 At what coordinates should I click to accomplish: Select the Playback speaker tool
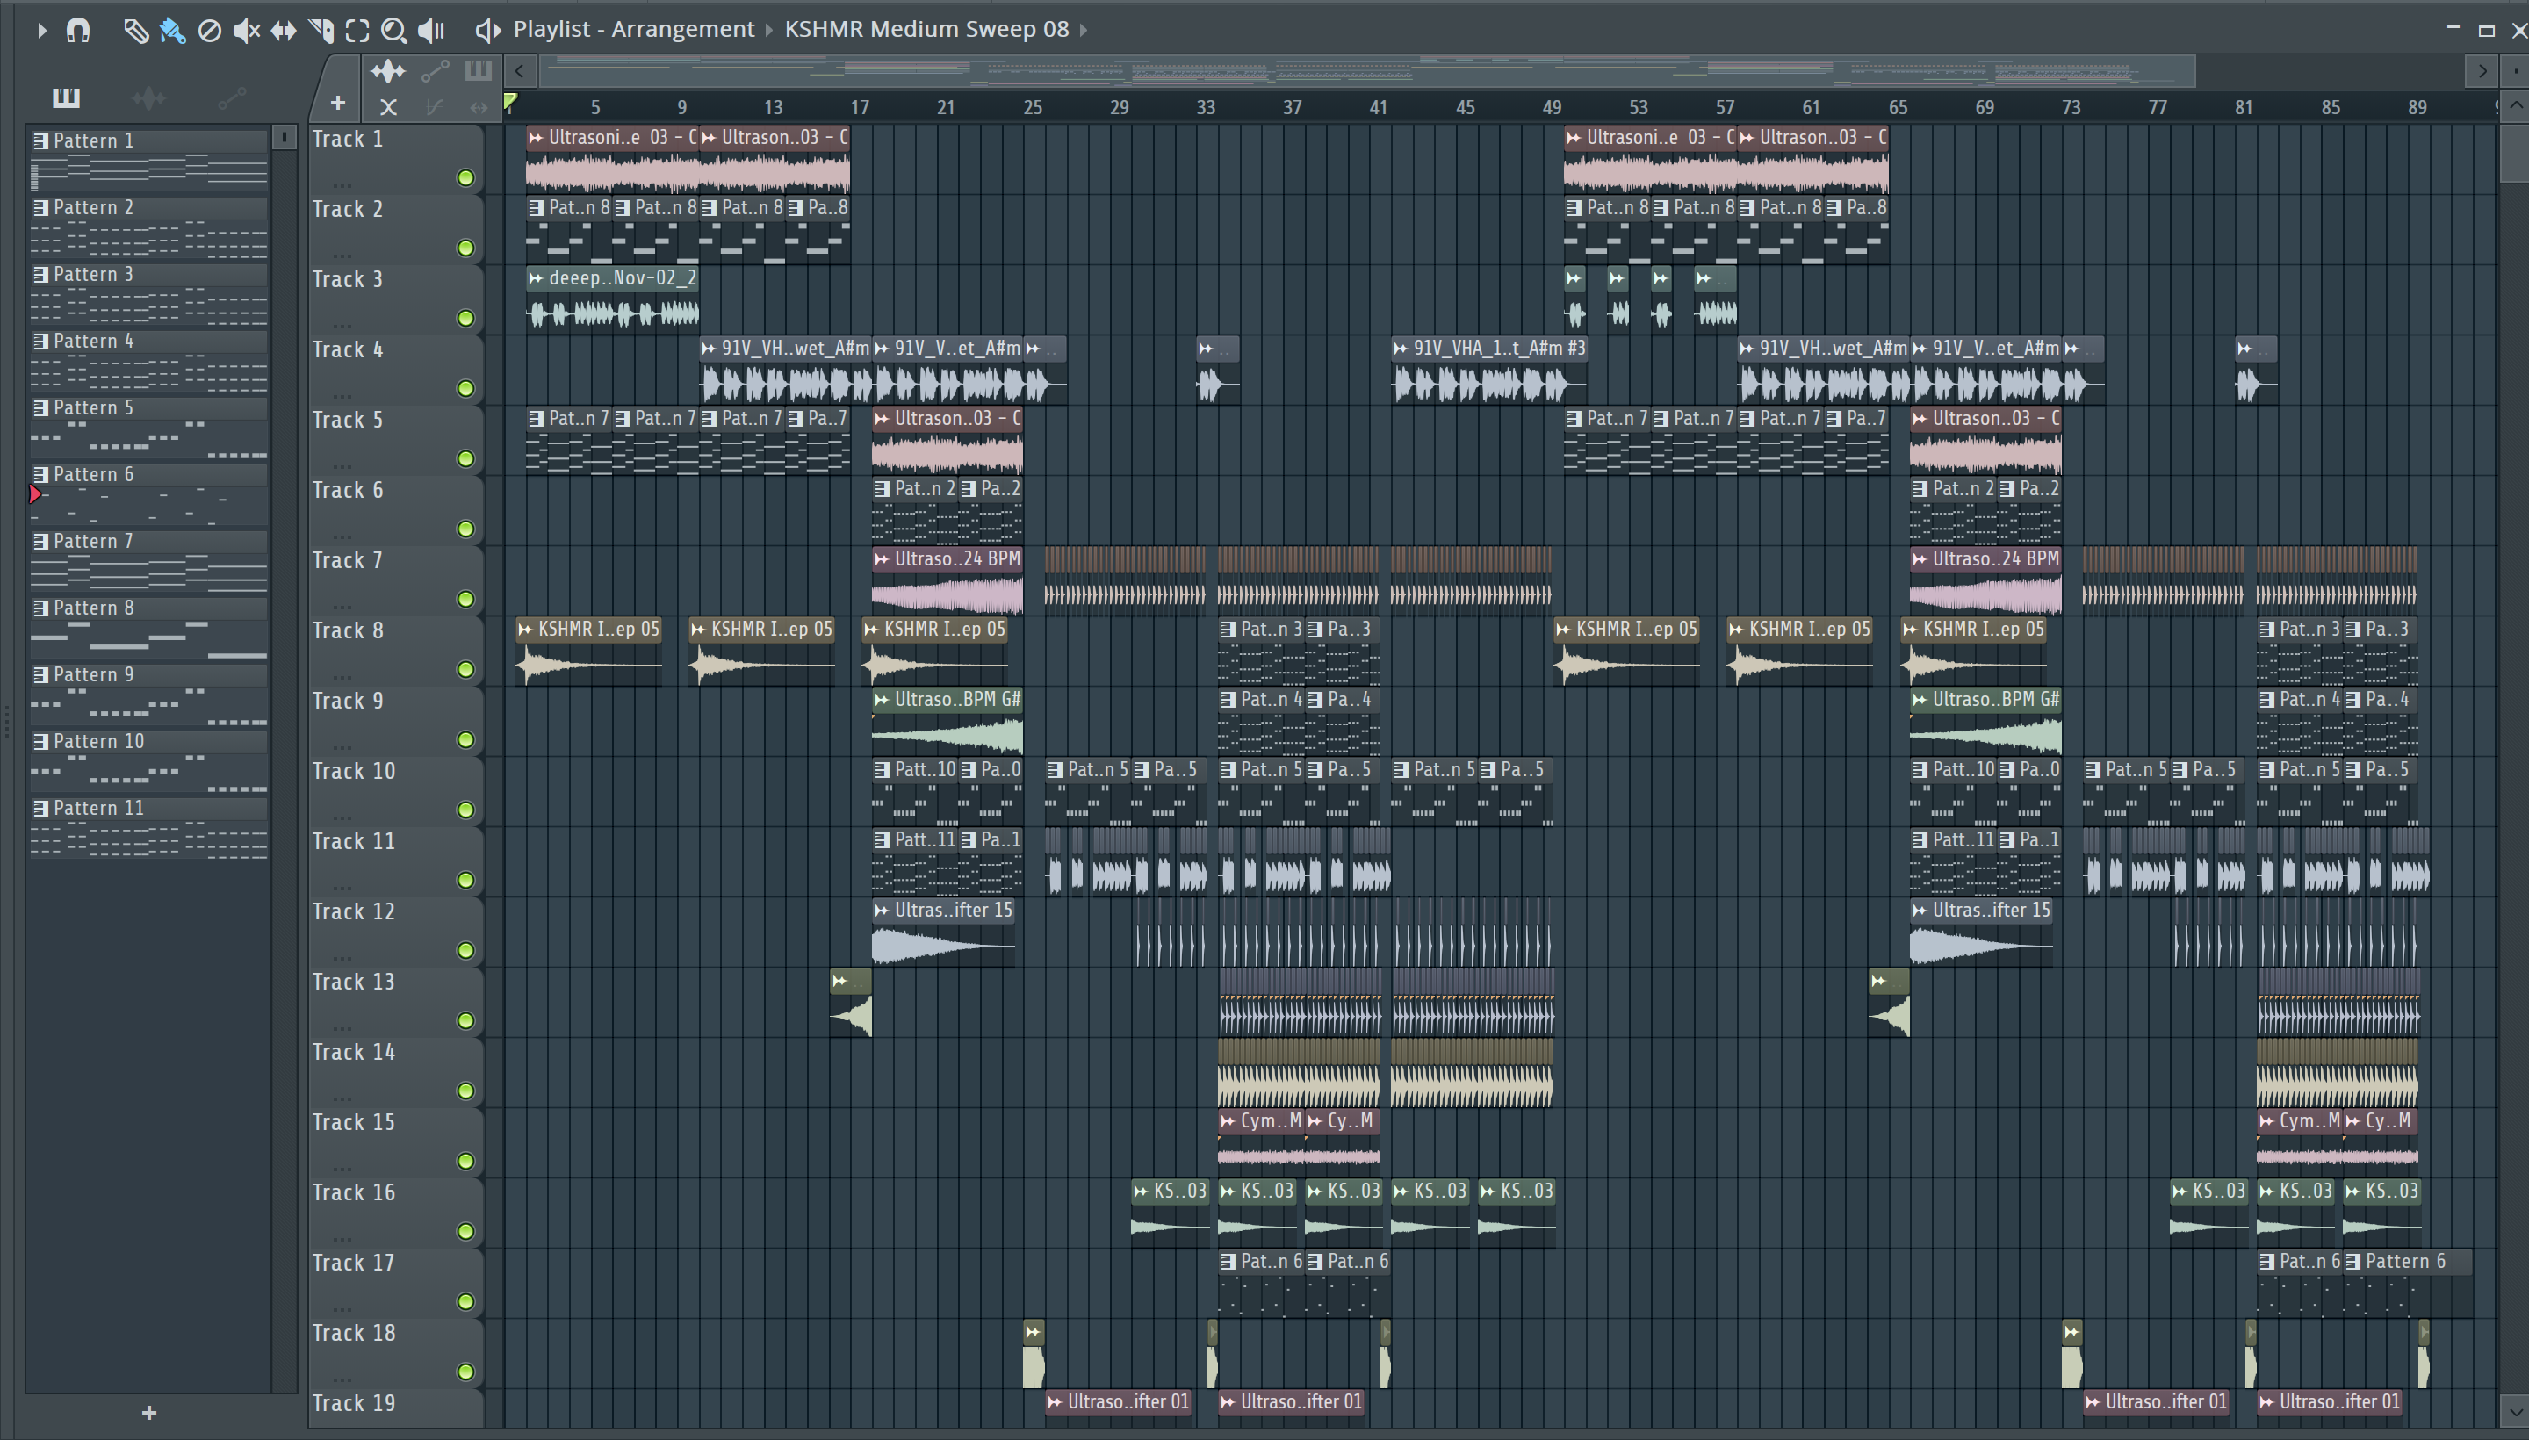pyautogui.click(x=431, y=31)
